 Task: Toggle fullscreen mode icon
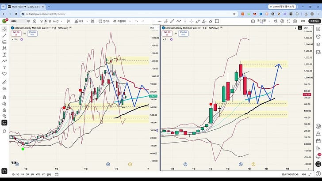click(288, 21)
